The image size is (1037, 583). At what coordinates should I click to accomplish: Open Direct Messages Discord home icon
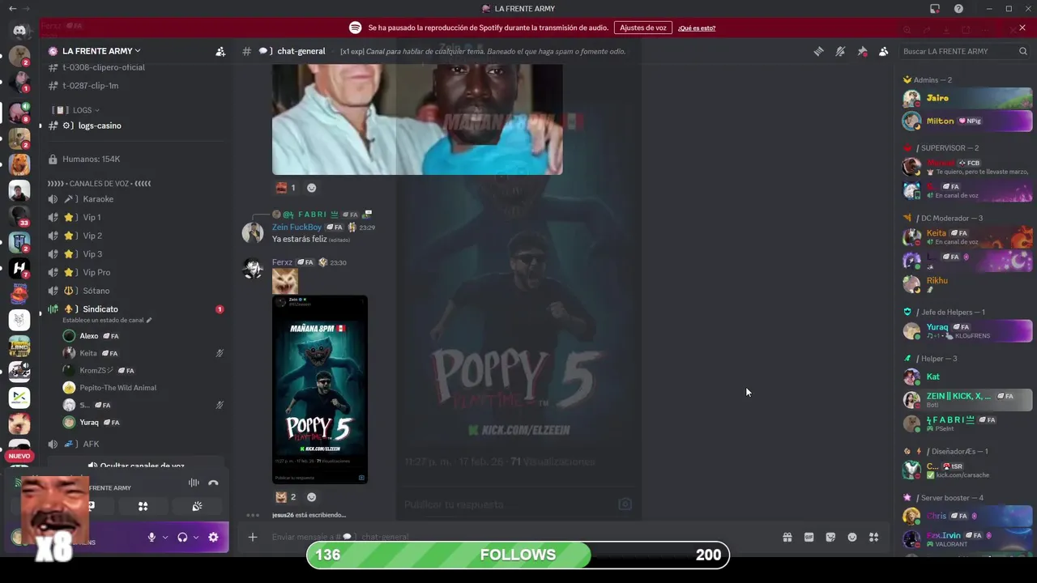point(19,31)
